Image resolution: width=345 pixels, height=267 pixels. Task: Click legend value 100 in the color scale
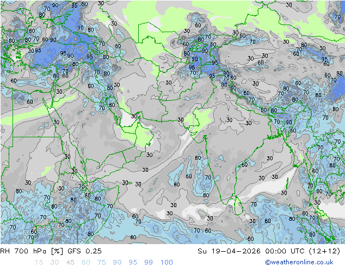pos(167,263)
